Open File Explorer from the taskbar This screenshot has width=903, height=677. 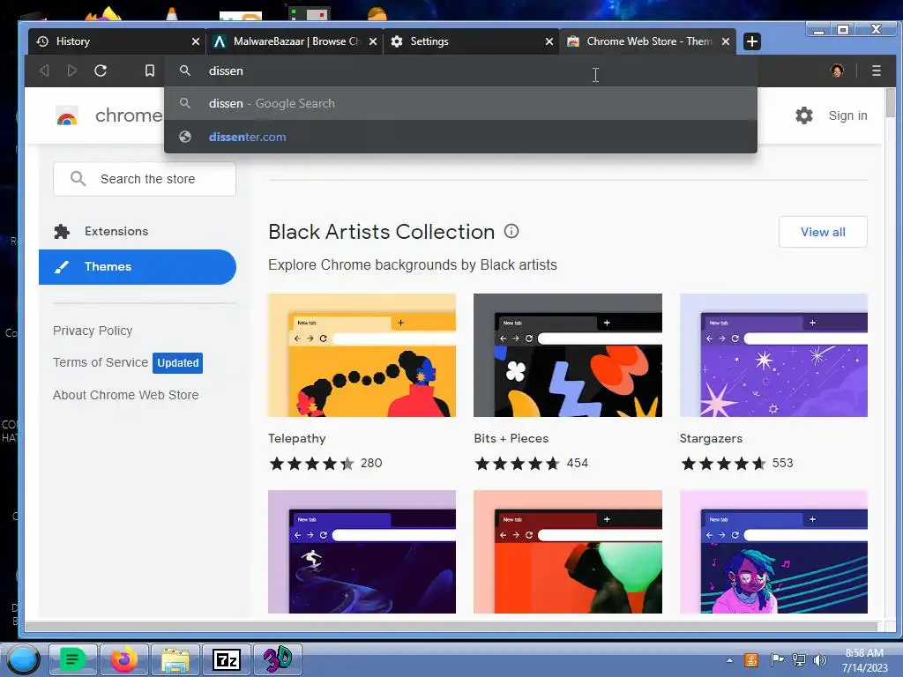pos(175,659)
